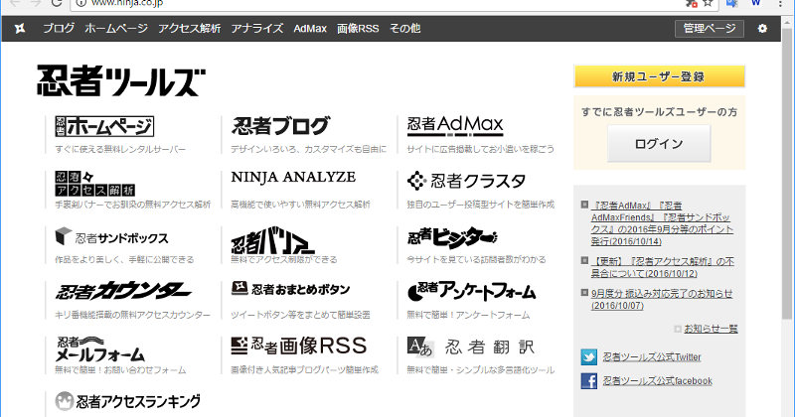Open ホームページ menu in navbar
The image size is (795, 417).
pyautogui.click(x=116, y=29)
